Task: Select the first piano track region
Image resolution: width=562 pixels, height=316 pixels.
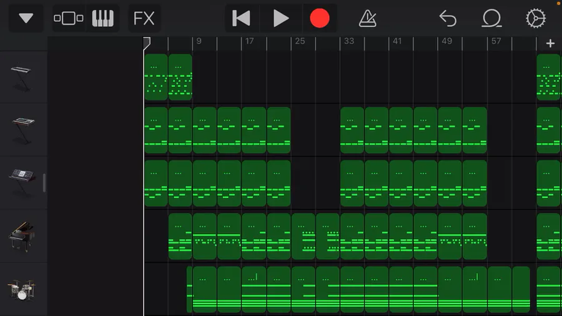Action: click(x=180, y=236)
